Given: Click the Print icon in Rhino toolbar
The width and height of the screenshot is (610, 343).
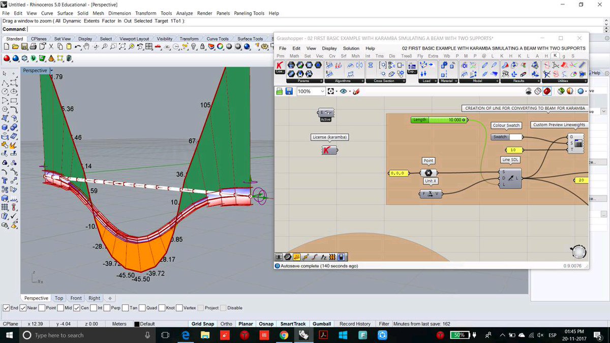Looking at the screenshot, I should pos(33,46).
